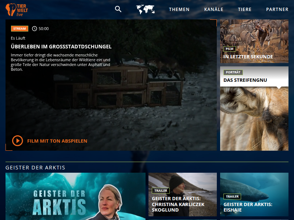Click the Tierwelt live elephant logo
This screenshot has width=294, height=220.
pyautogui.click(x=17, y=10)
